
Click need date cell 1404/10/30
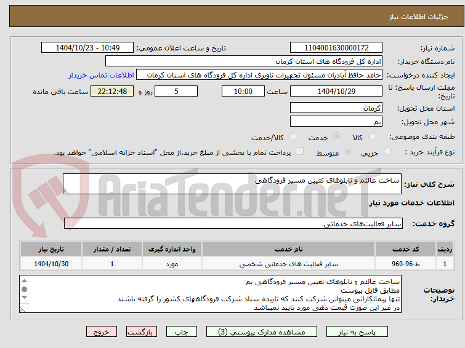point(51,264)
